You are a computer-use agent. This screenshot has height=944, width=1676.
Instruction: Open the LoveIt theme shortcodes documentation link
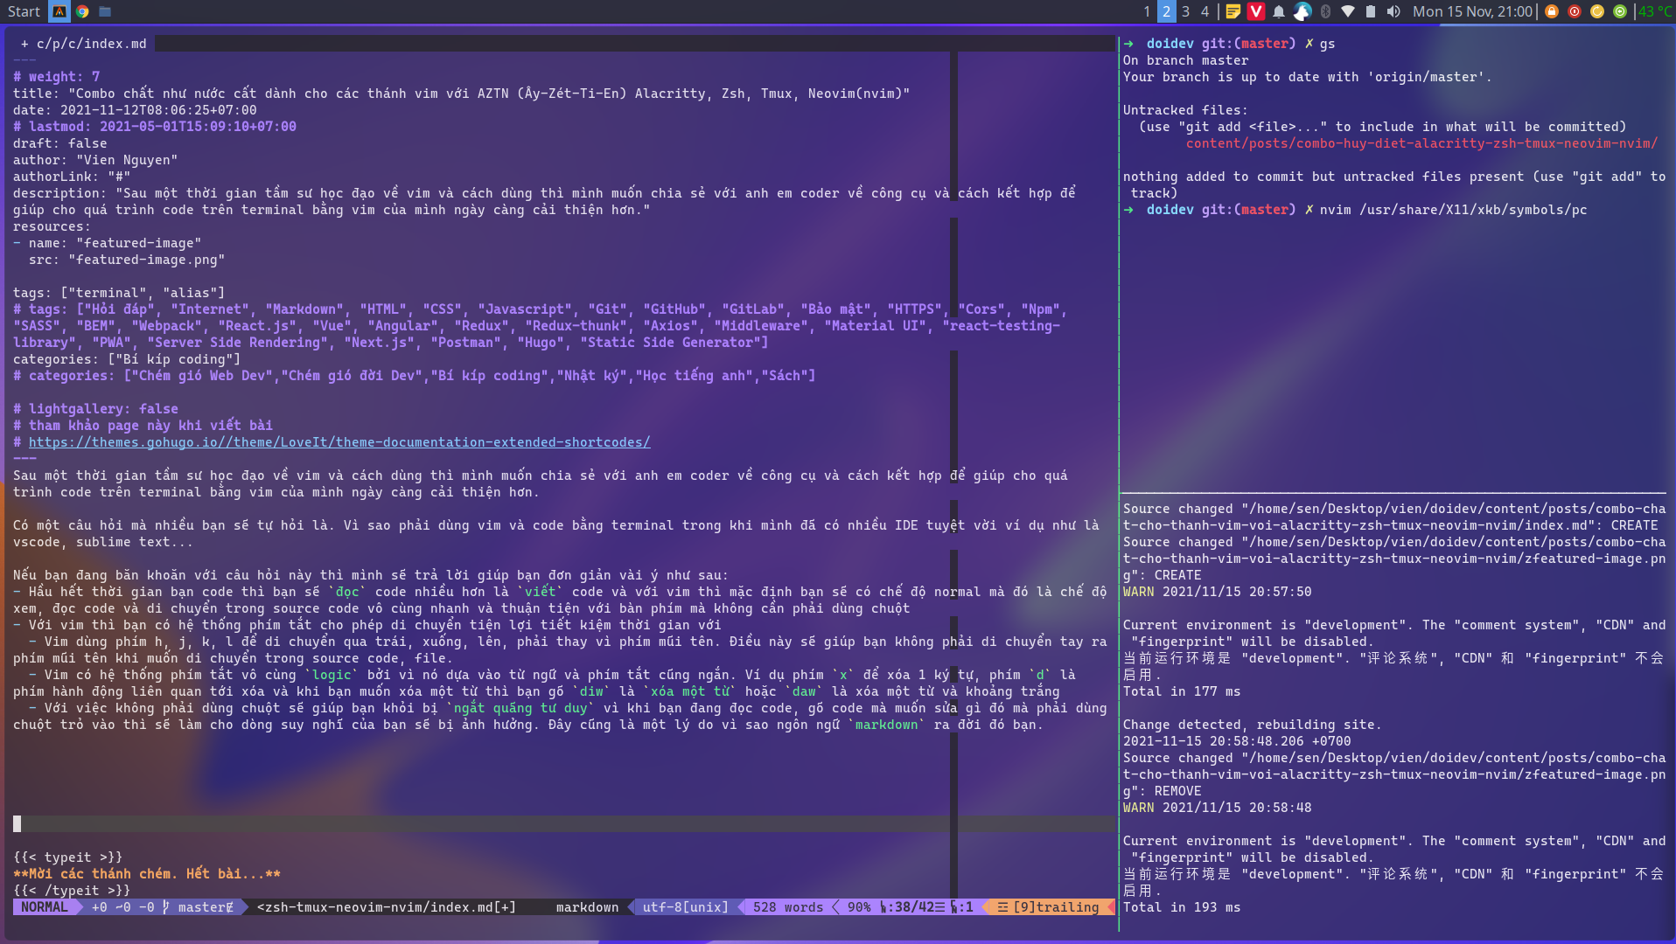(339, 441)
